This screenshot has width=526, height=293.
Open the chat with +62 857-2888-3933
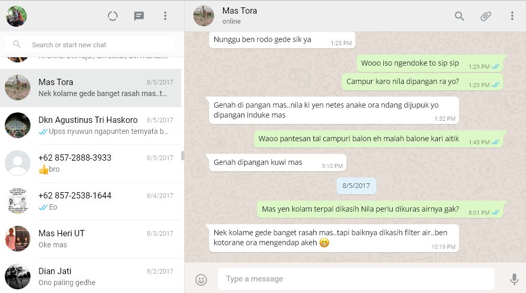click(91, 163)
